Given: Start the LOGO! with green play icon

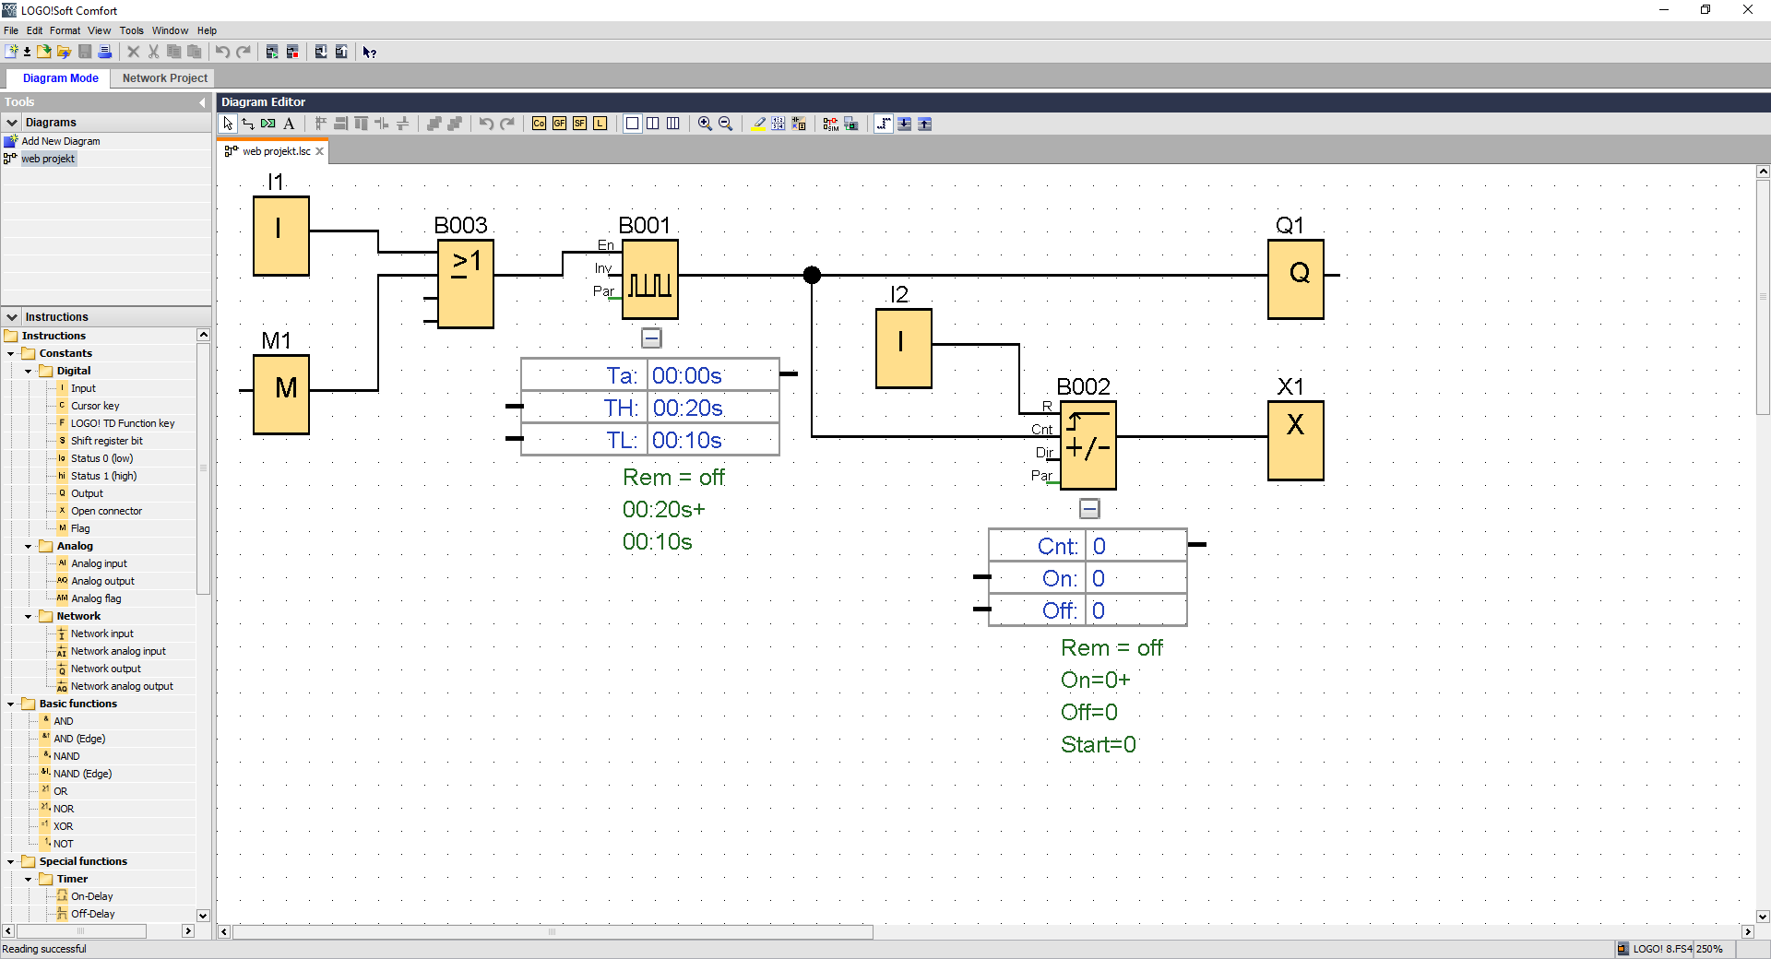Looking at the screenshot, I should click(x=272, y=52).
